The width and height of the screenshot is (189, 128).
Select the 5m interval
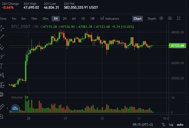23,19
